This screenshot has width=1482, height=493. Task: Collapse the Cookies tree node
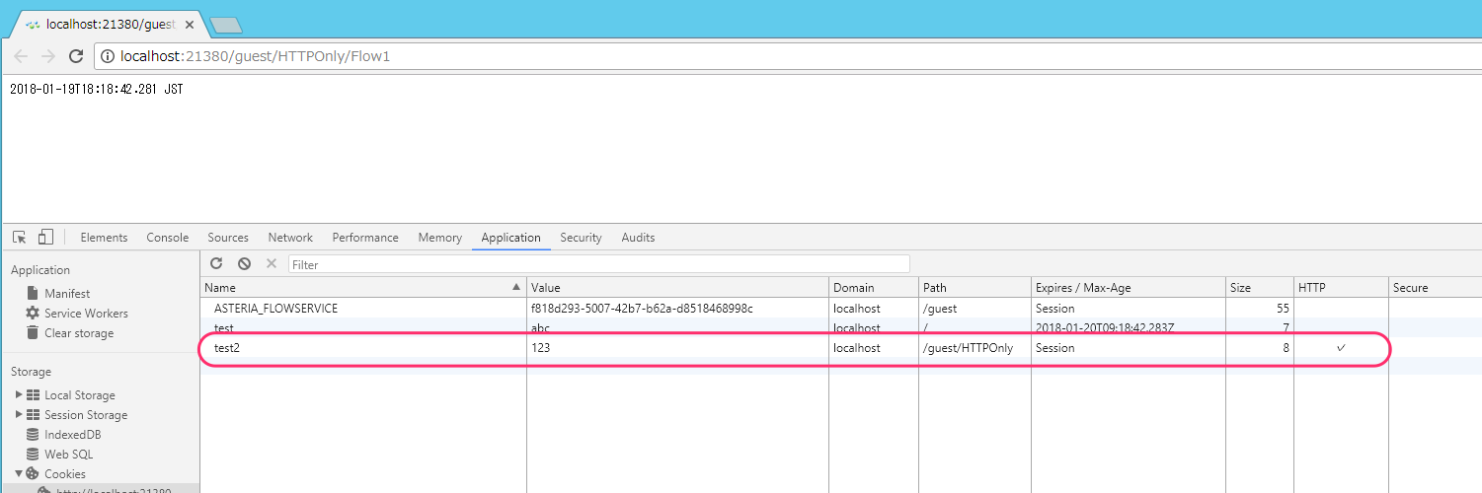click(19, 473)
